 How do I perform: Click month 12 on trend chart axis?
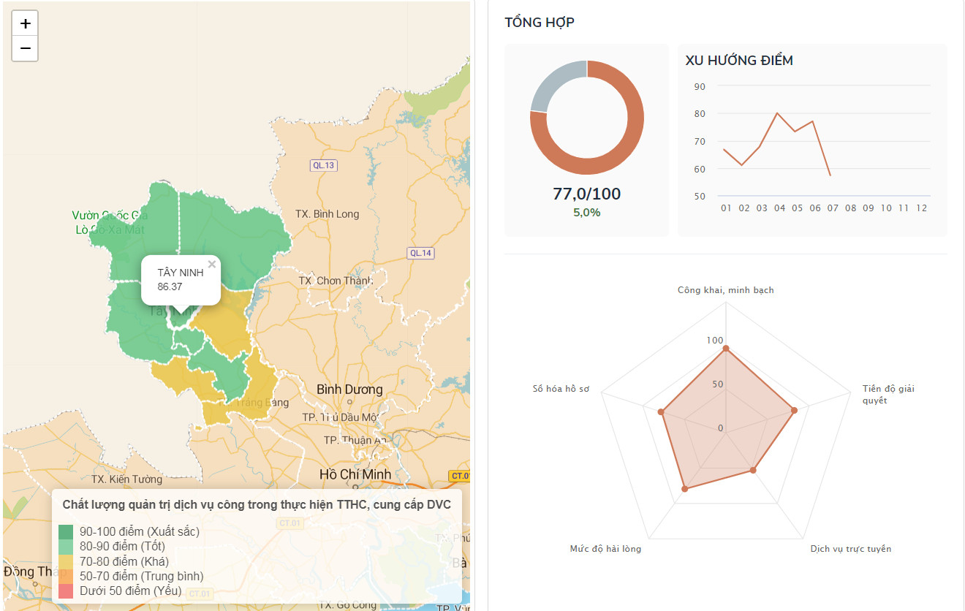pos(921,208)
